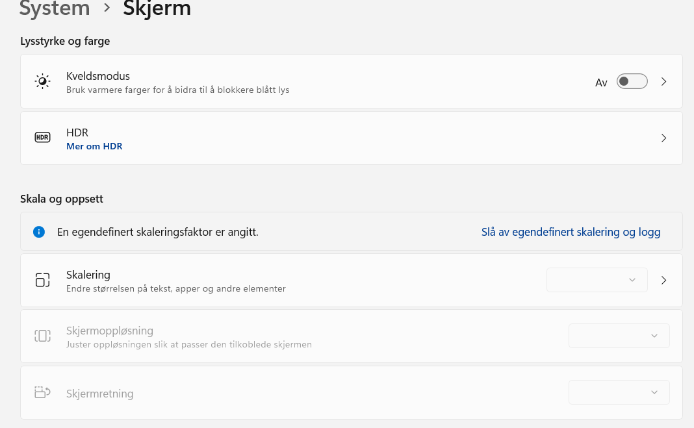Viewport: 694px width, 428px height.
Task: Toggle the Kveldsmodus night light switch
Action: [632, 81]
